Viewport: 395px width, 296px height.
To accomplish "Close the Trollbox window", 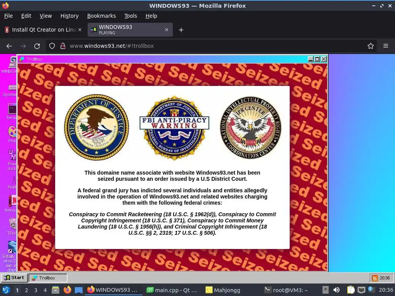I will [x=324, y=59].
